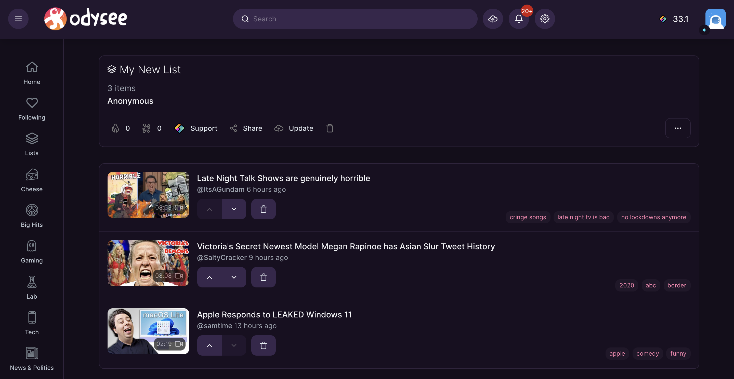Open the user avatar menu
The width and height of the screenshot is (734, 379).
(x=715, y=19)
